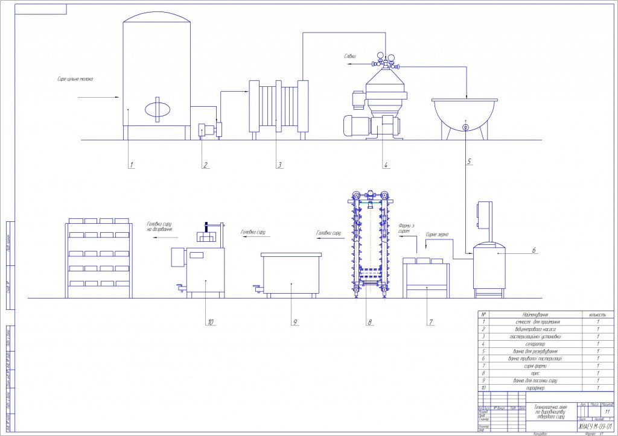Click table row 'ємності для приймання'
618x436 pixels.
click(546, 322)
